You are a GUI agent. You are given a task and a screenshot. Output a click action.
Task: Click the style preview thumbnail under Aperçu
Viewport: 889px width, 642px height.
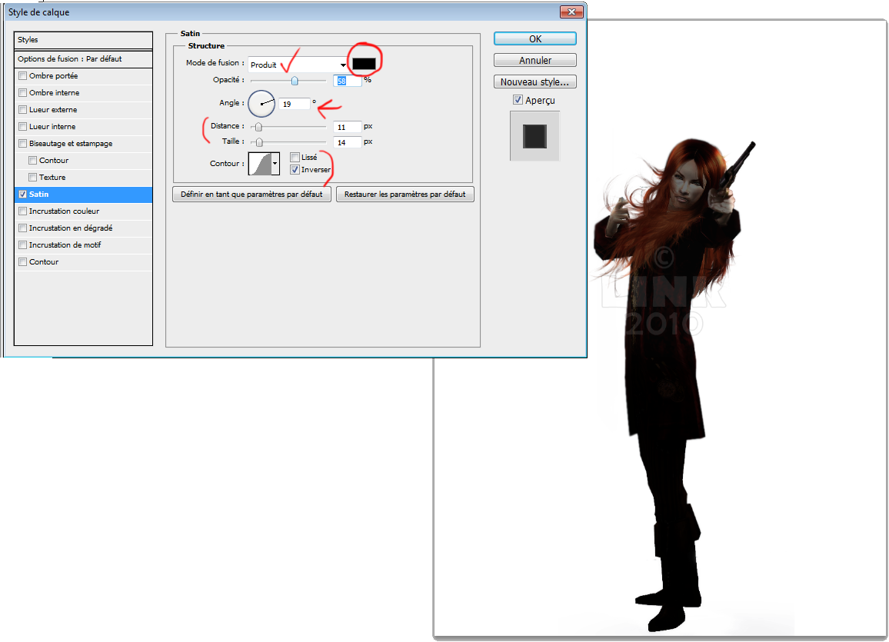point(534,136)
